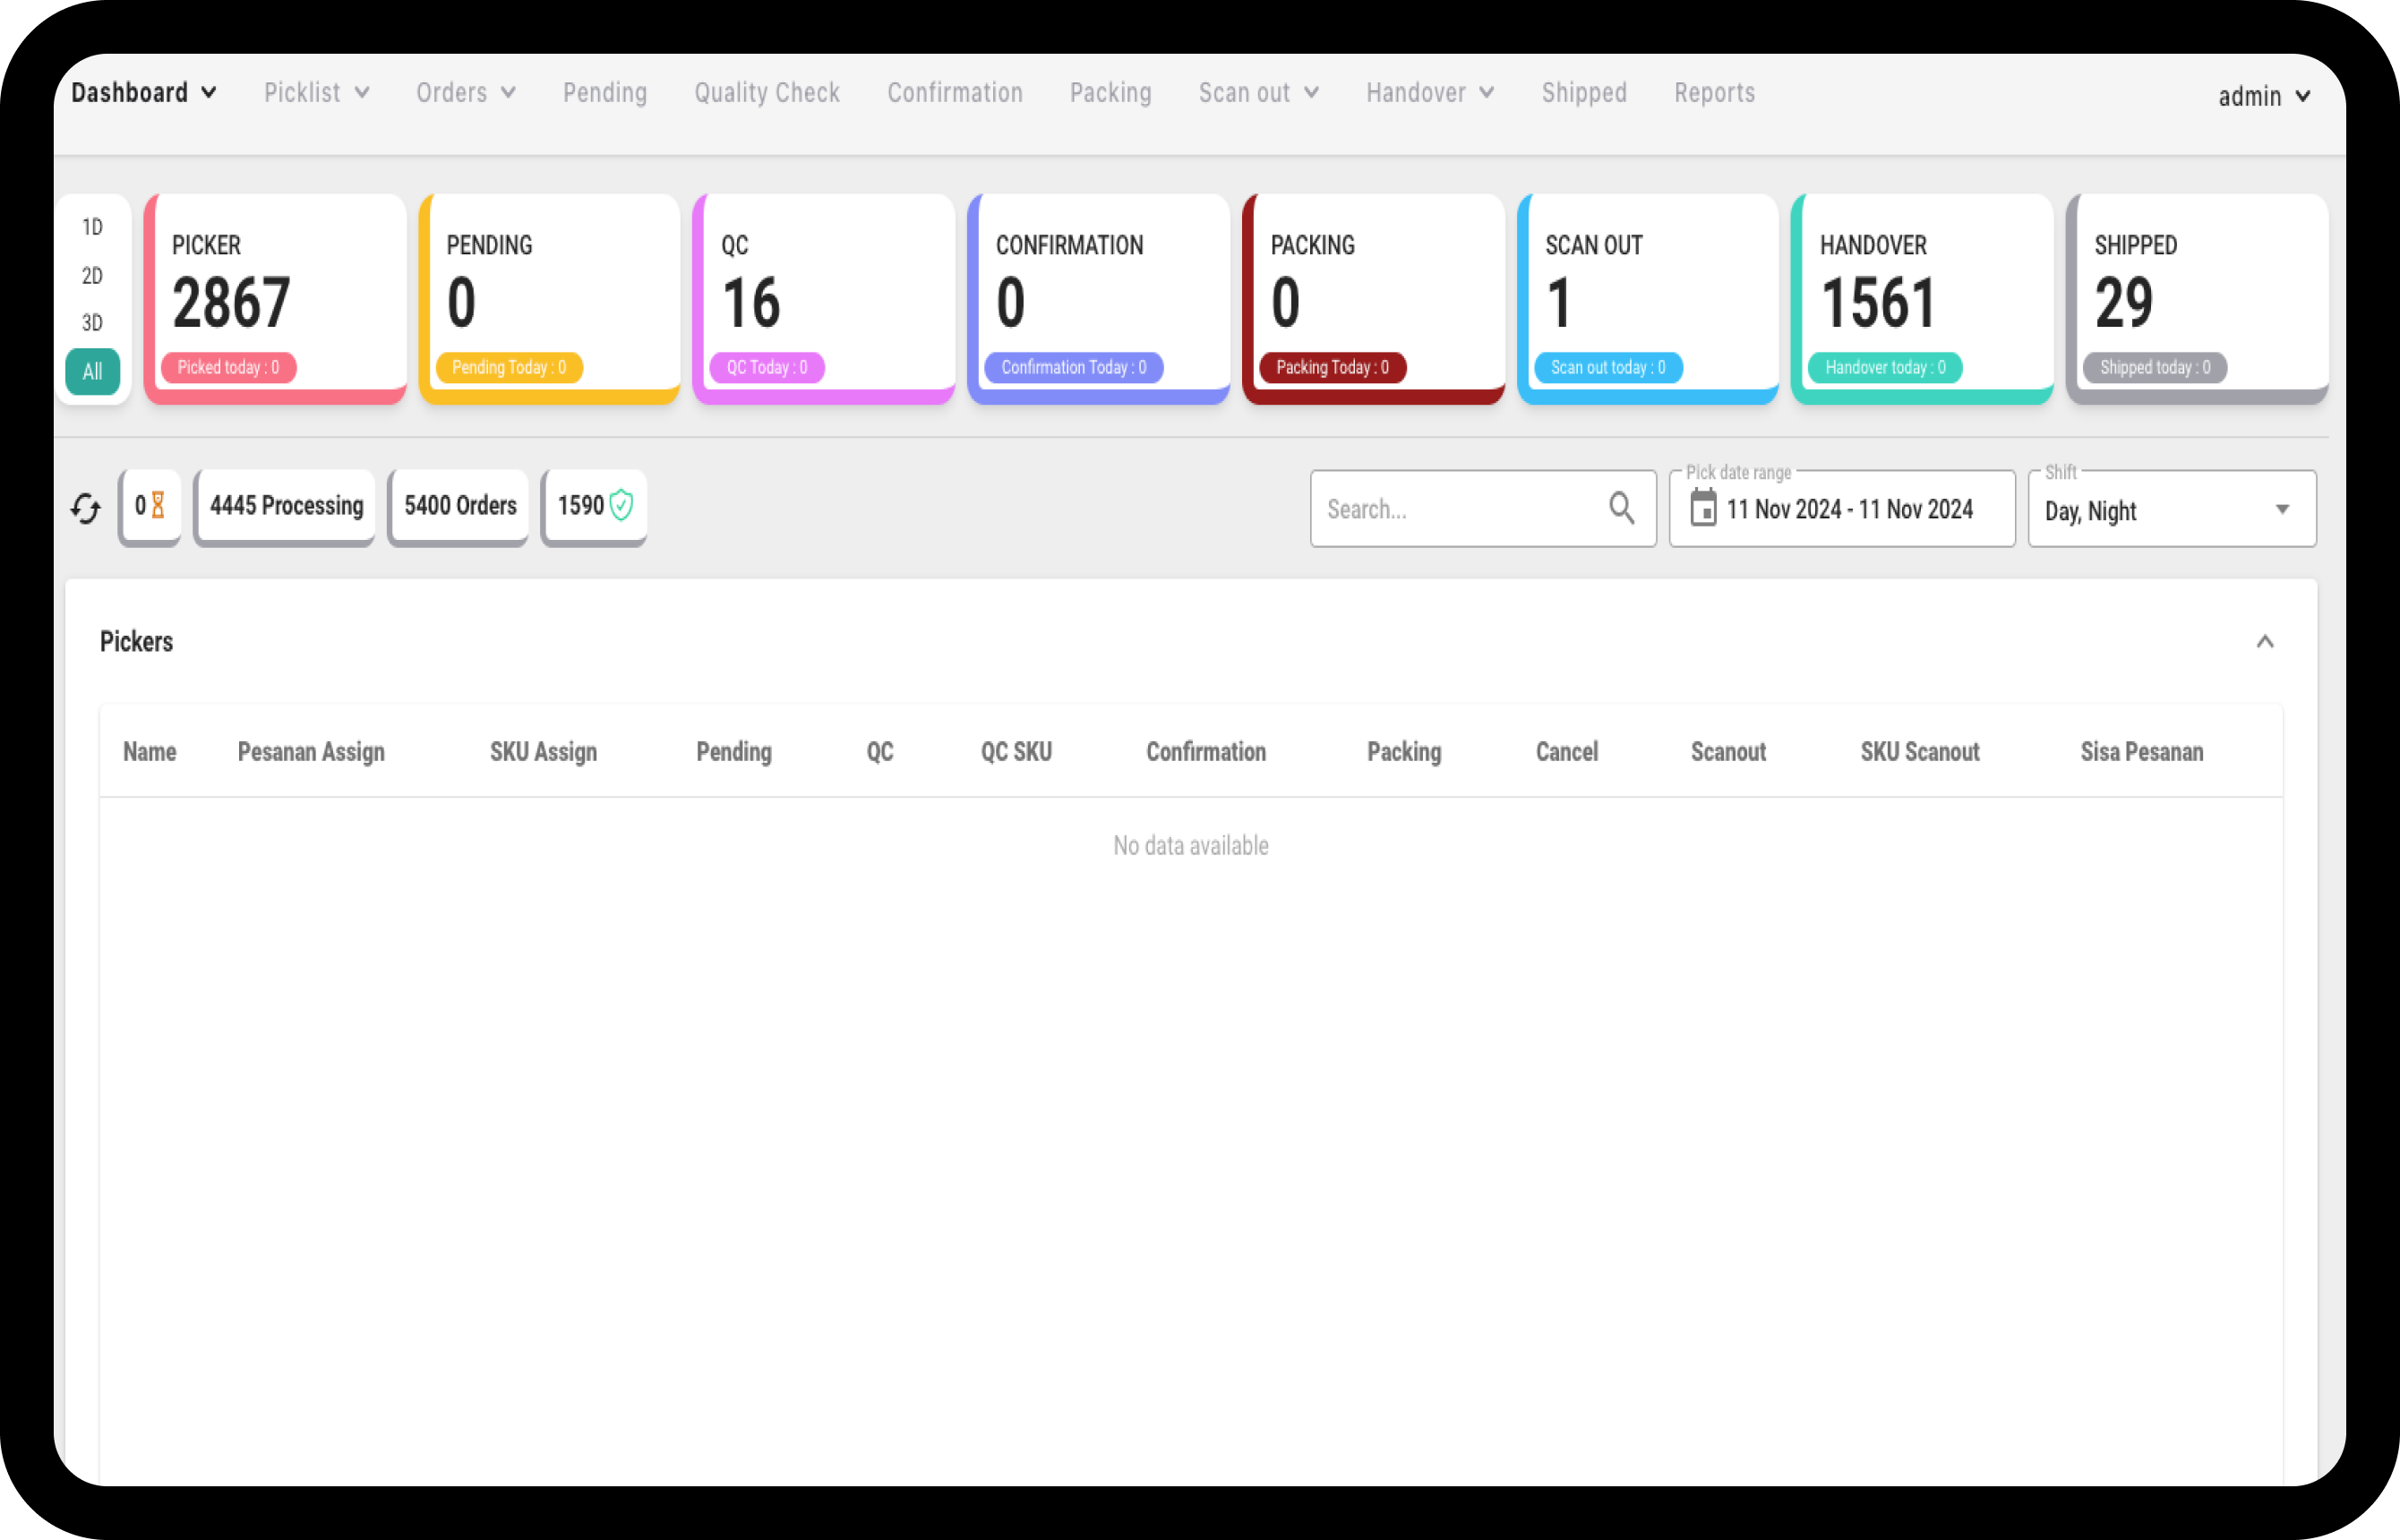Viewport: 2400px width, 1540px height.
Task: Open the Packing page
Action: click(1111, 93)
